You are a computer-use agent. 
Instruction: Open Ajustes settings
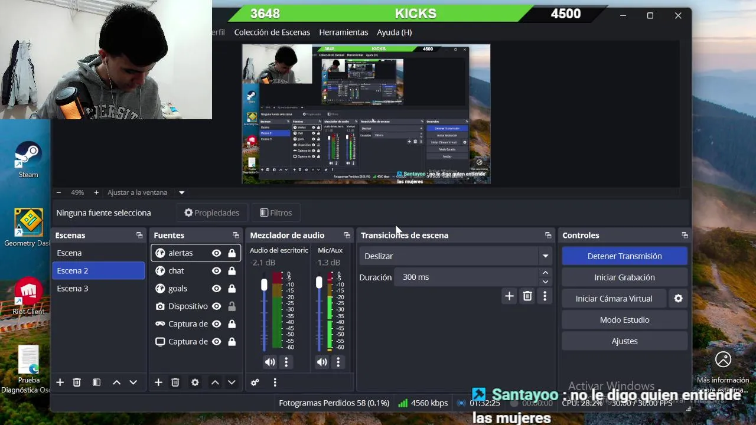coord(624,341)
